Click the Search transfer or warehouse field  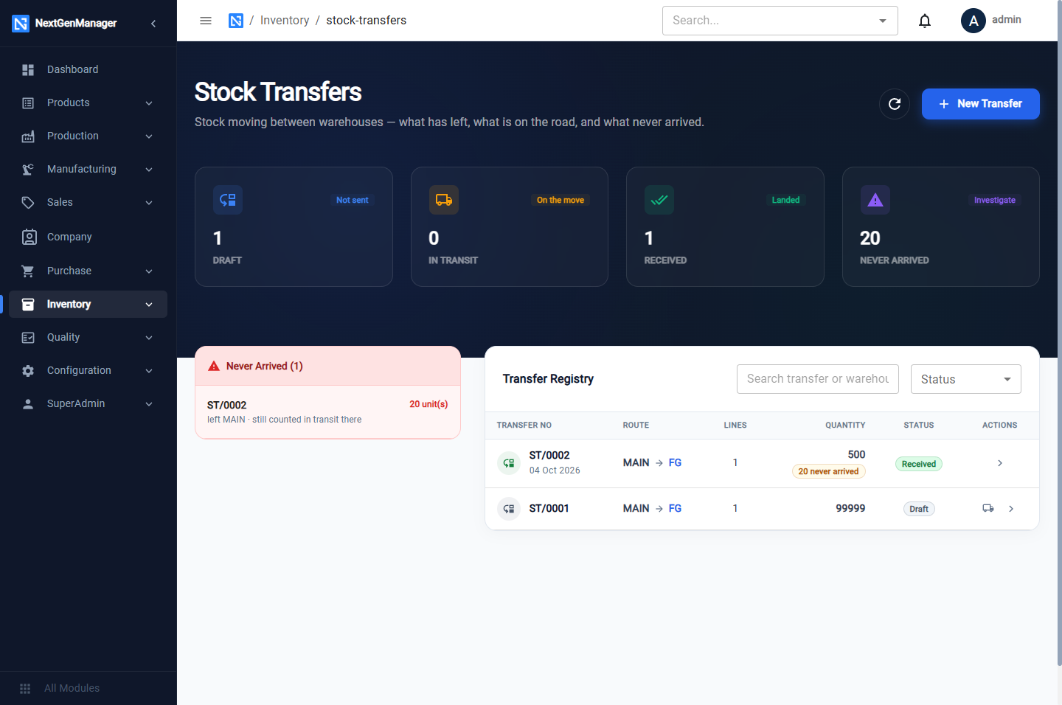[817, 379]
